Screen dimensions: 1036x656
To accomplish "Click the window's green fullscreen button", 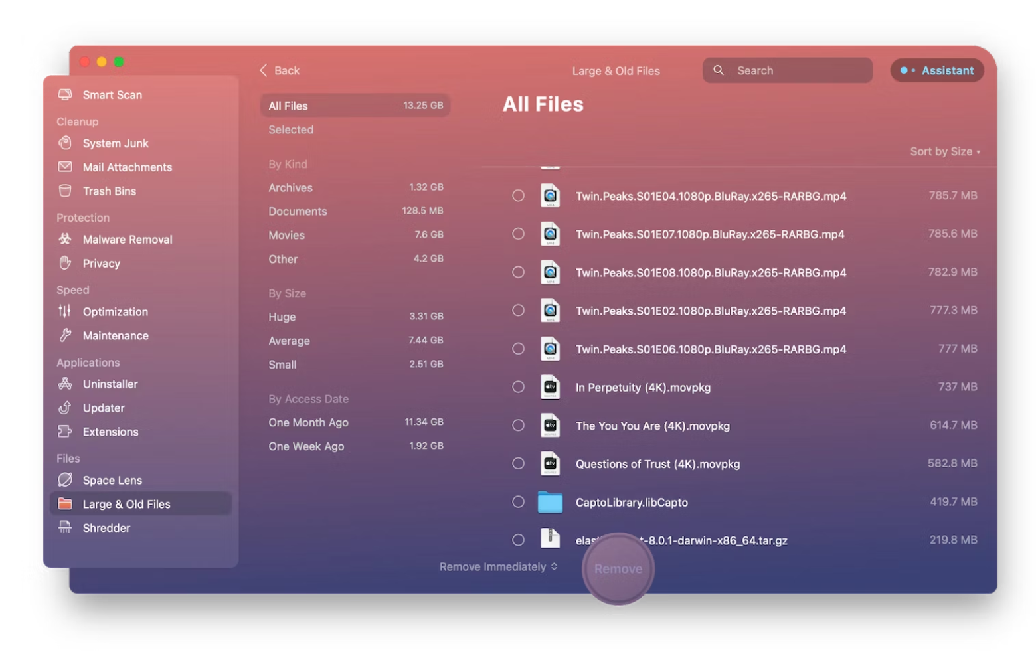I will (x=119, y=62).
